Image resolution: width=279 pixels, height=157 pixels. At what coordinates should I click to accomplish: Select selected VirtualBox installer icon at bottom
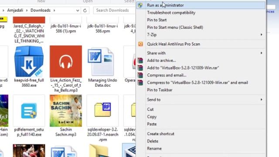click(x=129, y=150)
